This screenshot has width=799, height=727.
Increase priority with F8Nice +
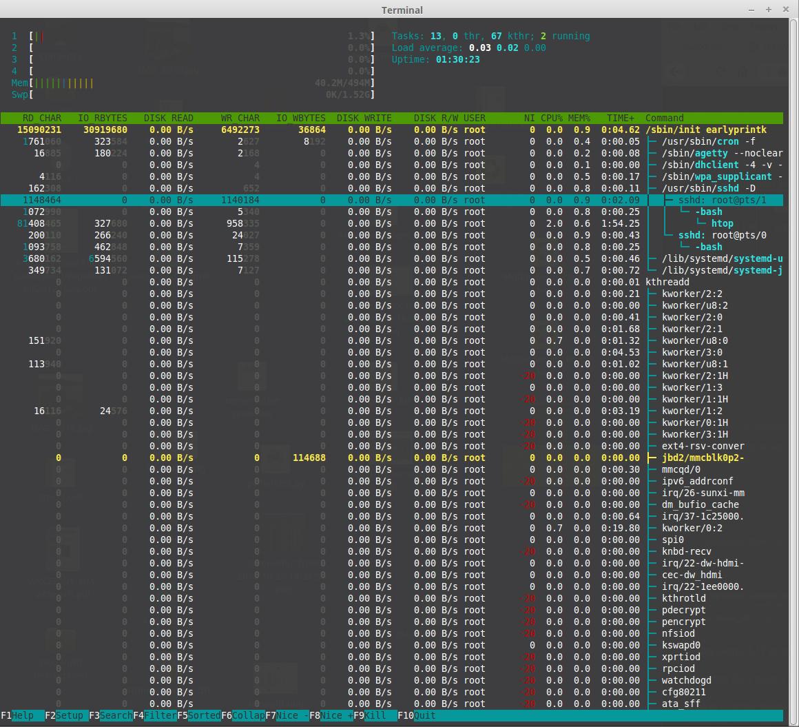coord(331,715)
